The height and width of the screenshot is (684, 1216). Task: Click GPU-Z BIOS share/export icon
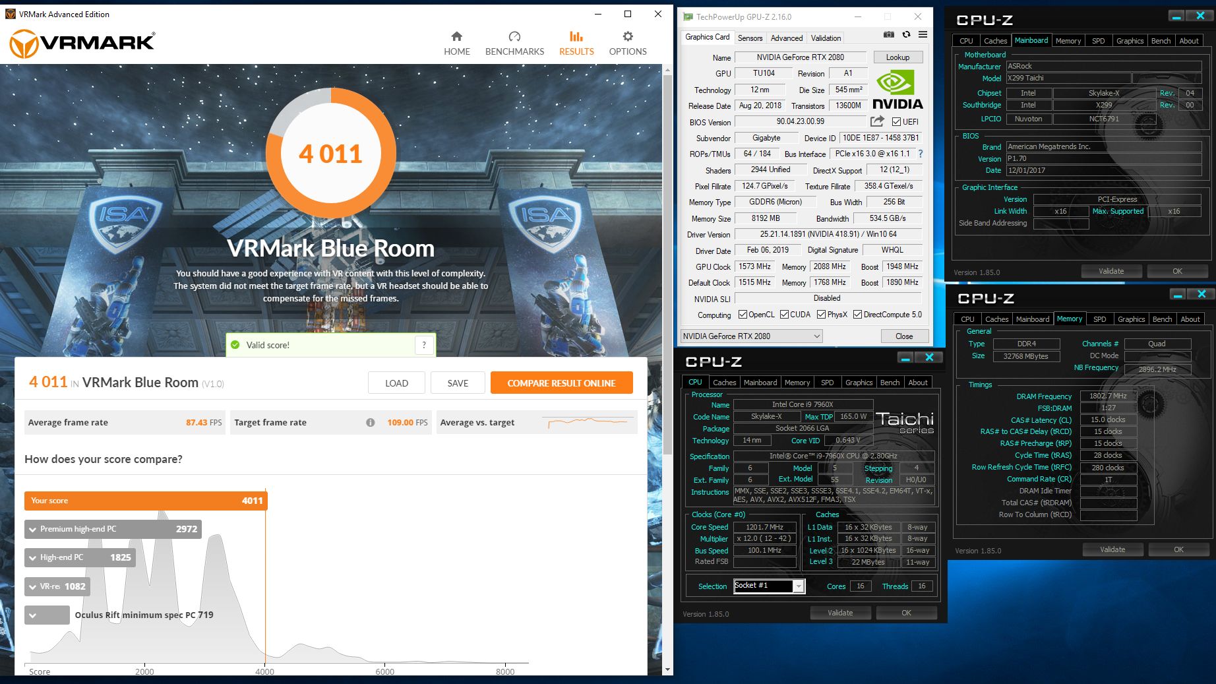click(x=877, y=121)
